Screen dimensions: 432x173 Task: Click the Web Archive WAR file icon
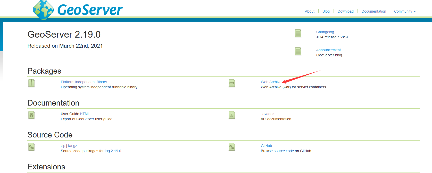coord(232,83)
